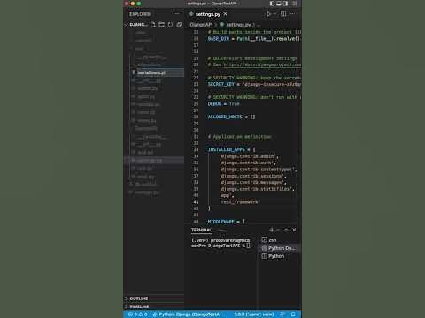Open the docs.djangoproject.com link in comment
This screenshot has width=425, height=318.
pos(262,64)
